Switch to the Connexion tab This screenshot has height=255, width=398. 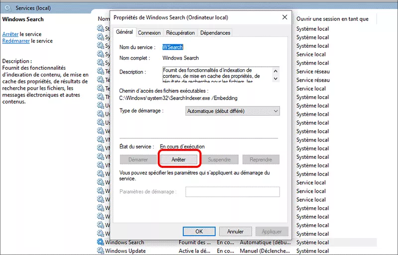pos(149,33)
